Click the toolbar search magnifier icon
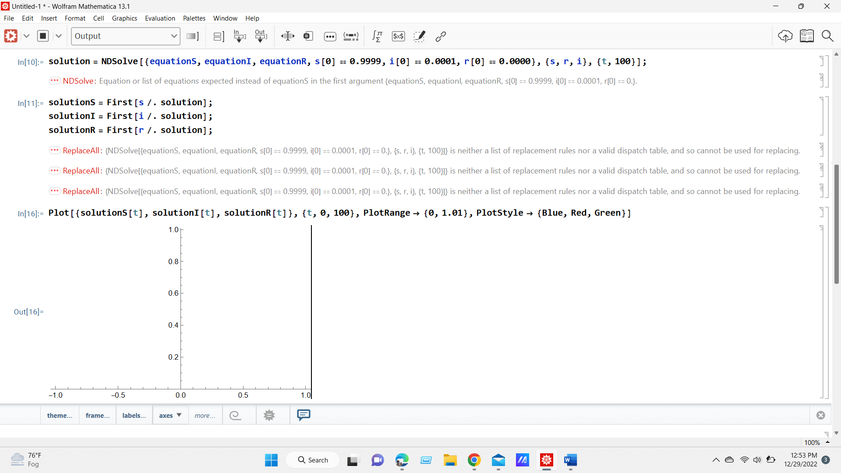This screenshot has height=473, width=841. click(x=827, y=36)
